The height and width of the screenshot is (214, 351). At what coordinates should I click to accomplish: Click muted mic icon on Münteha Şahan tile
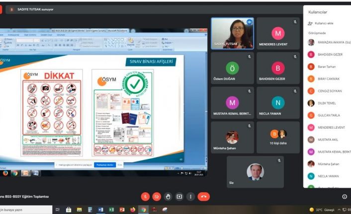(x=250, y=126)
